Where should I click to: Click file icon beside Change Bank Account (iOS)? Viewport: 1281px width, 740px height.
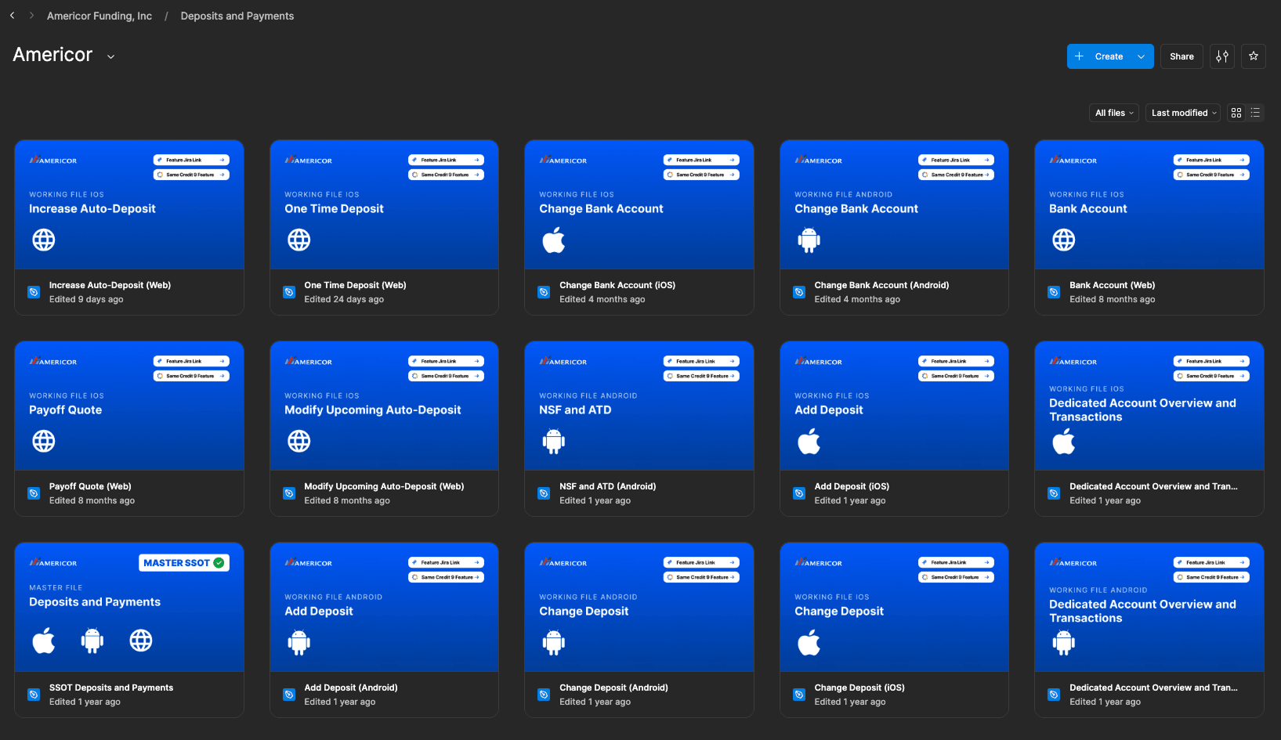coord(544,292)
